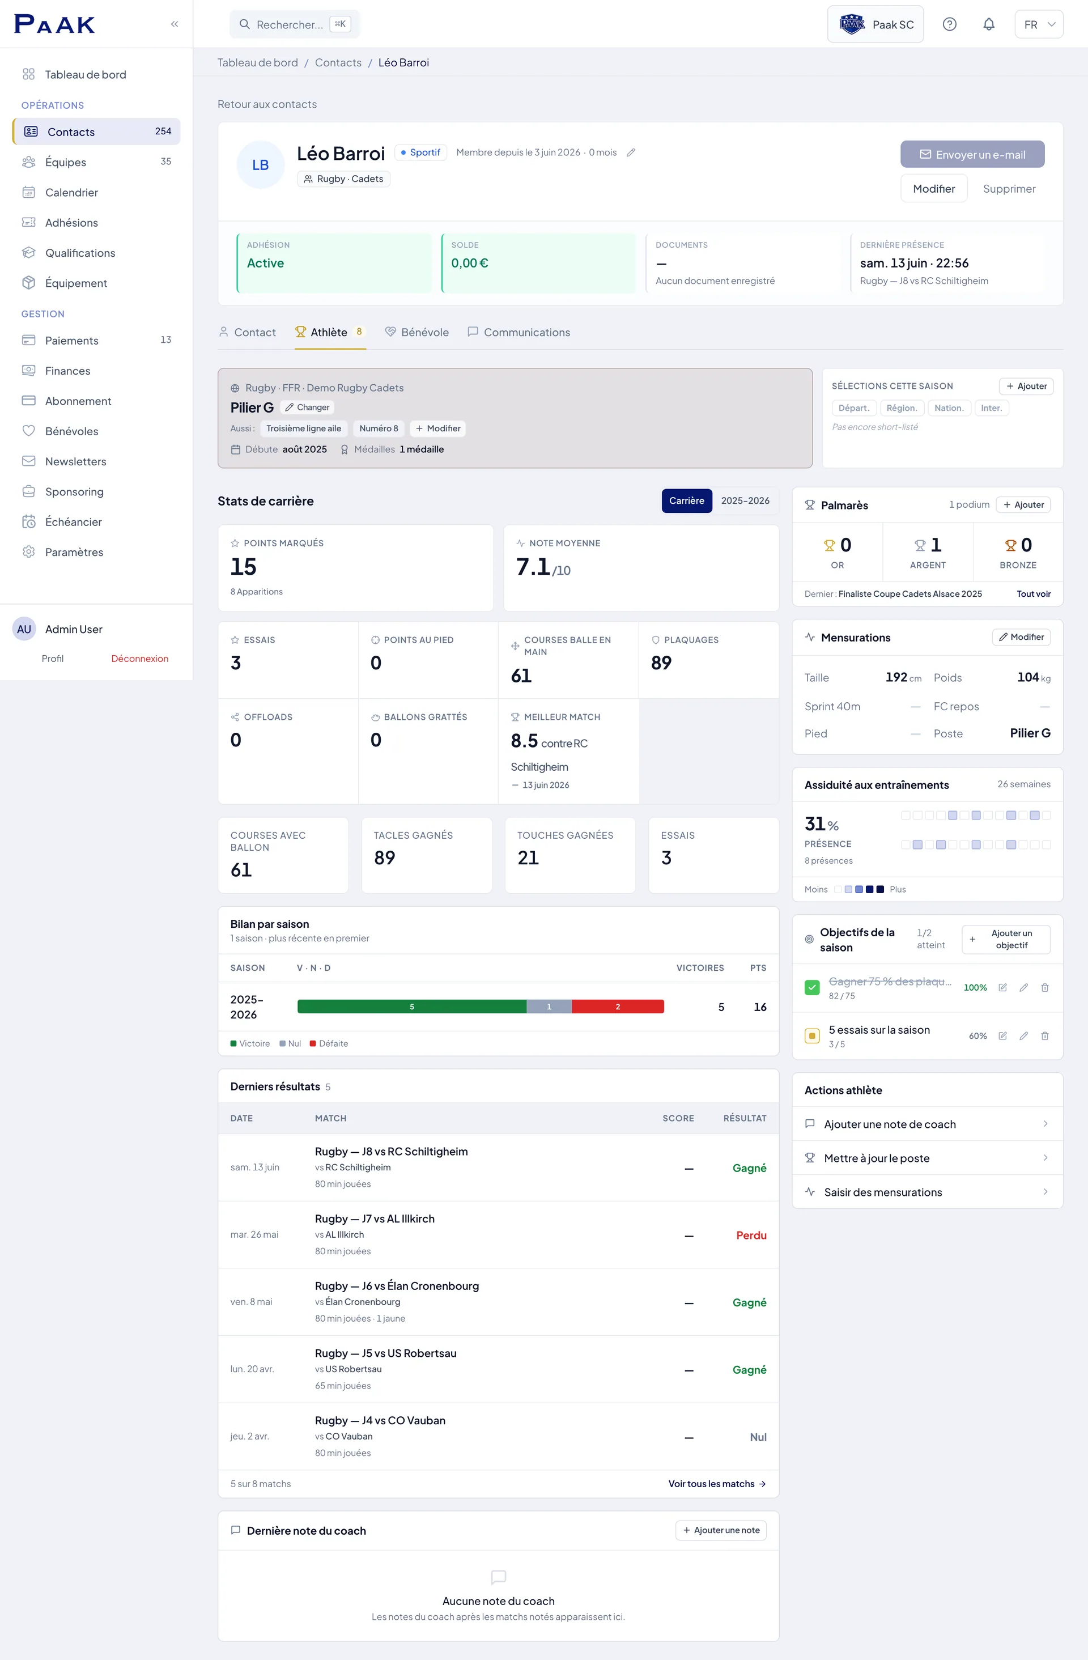
Task: Click the green victories segment in season bar
Action: pyautogui.click(x=411, y=1007)
